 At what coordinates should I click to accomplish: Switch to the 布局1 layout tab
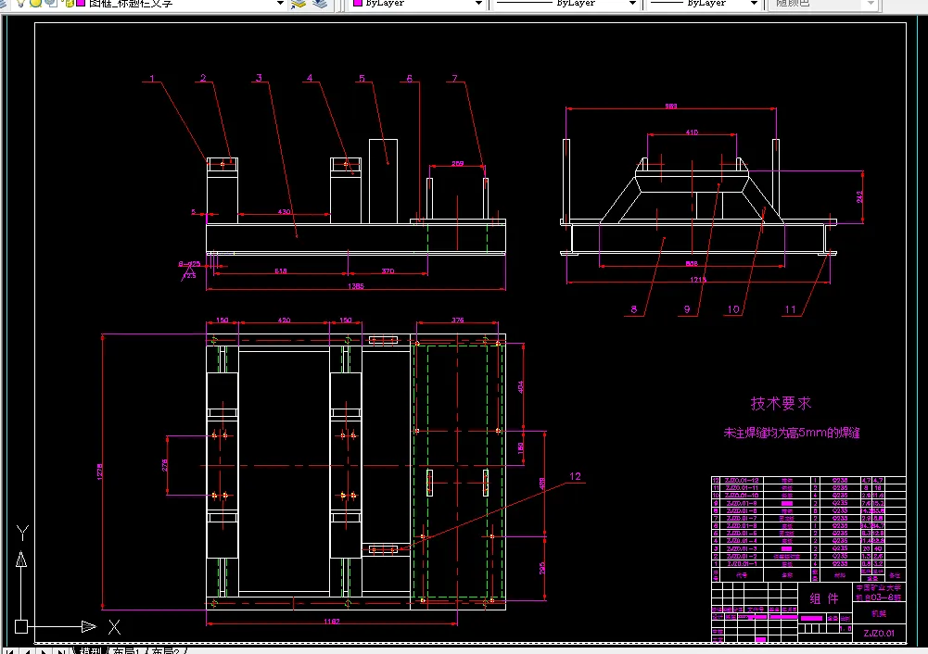[x=126, y=650]
